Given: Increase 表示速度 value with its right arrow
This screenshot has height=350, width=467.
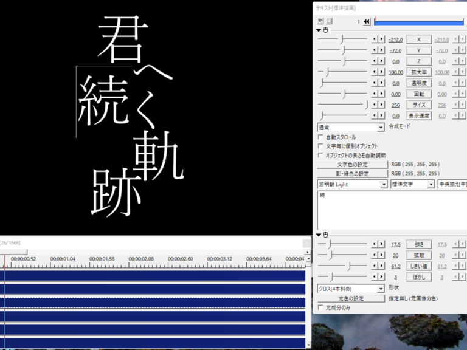Looking at the screenshot, I should coord(381,115).
